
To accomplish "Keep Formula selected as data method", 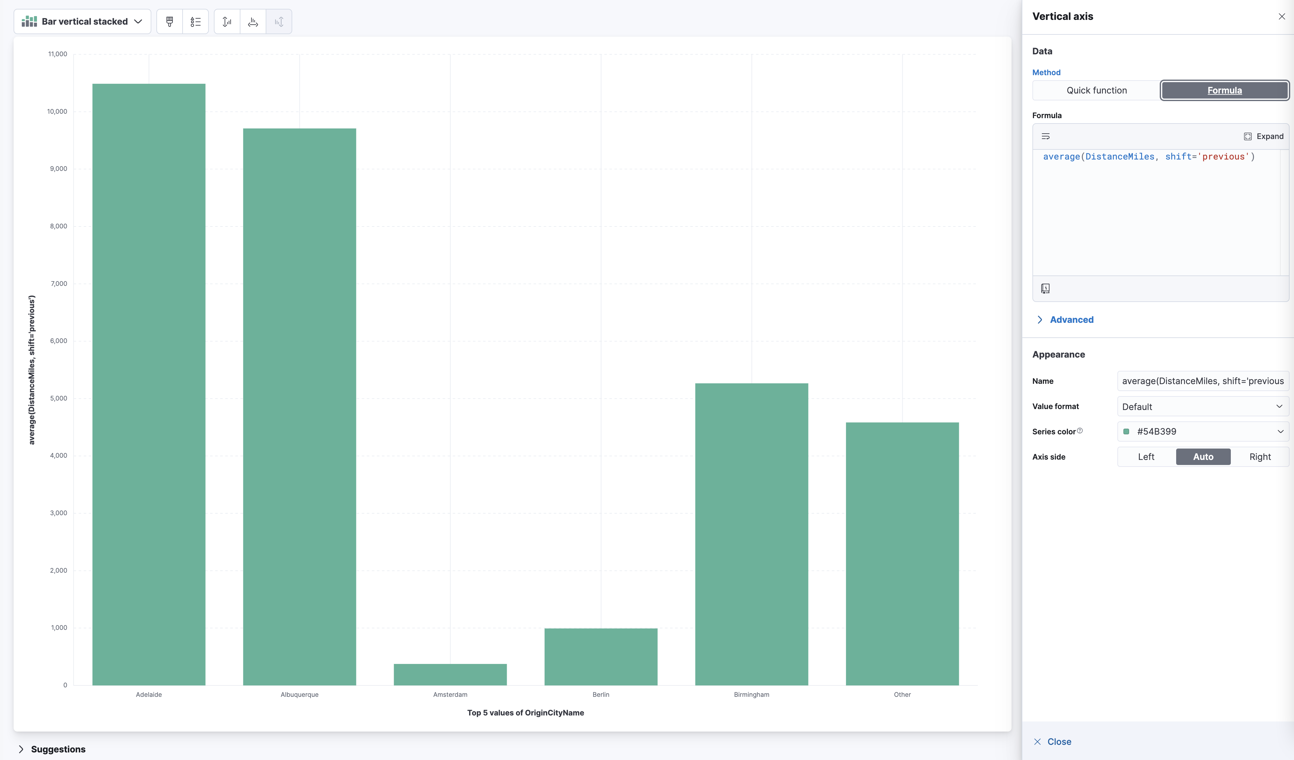I will coord(1224,90).
